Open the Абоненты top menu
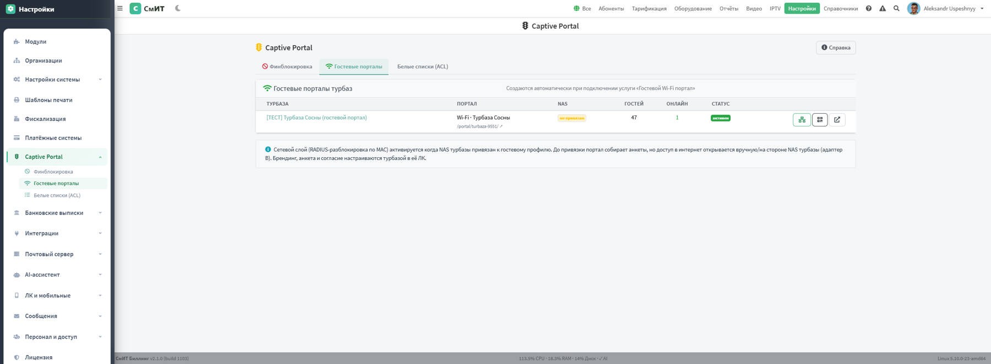Screen dimensions: 991x364 (611, 8)
